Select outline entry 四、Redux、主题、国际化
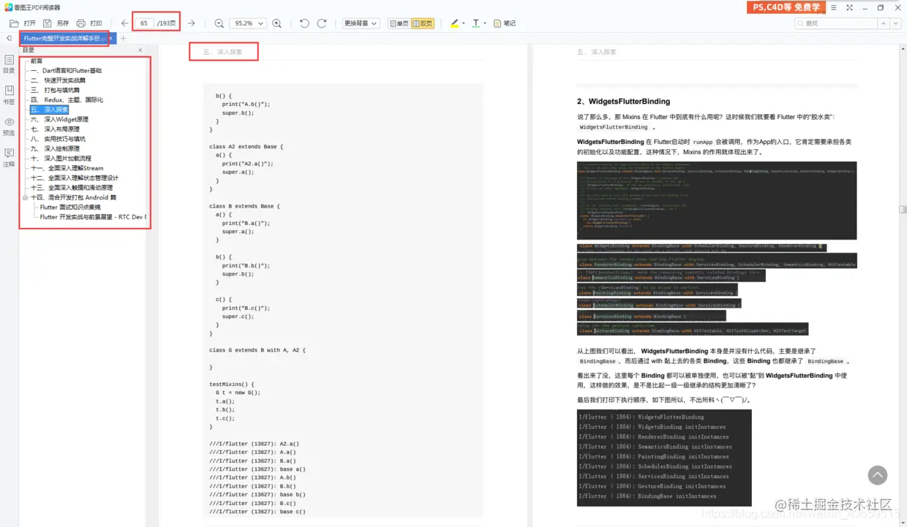The width and height of the screenshot is (907, 527). [67, 100]
